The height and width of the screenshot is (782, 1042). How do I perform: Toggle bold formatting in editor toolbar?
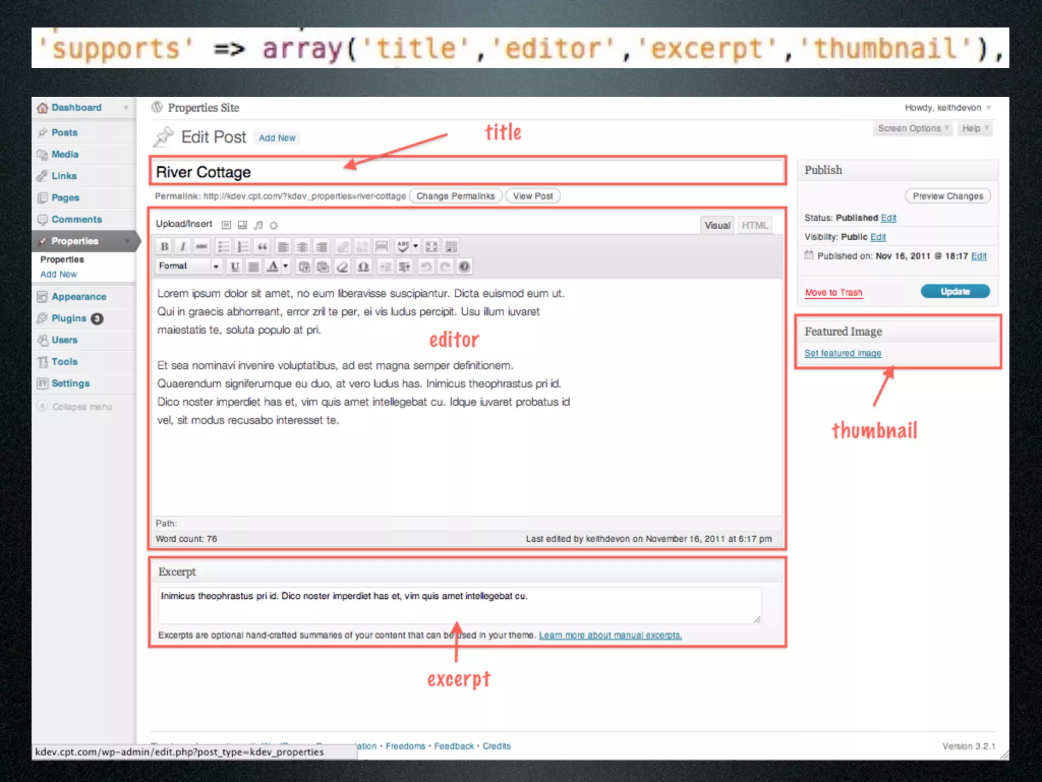tap(164, 247)
